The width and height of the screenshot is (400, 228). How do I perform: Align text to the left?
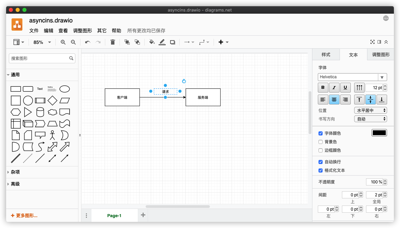pos(323,100)
